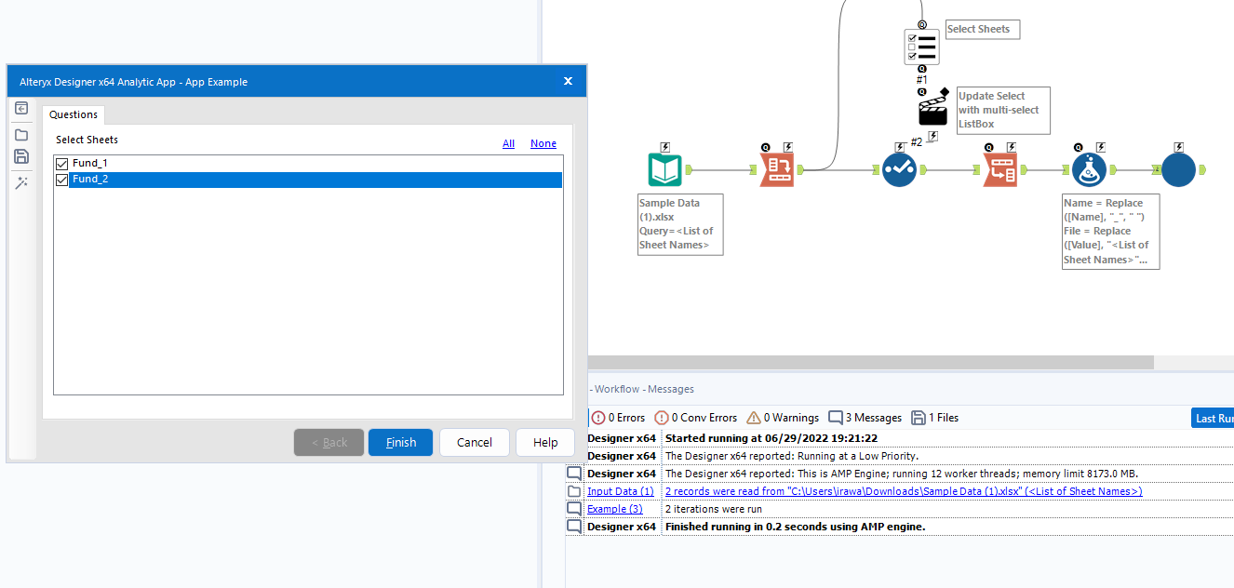Open the orange Dynamic Input tool
Screen dimensions: 1234x588
click(x=777, y=168)
